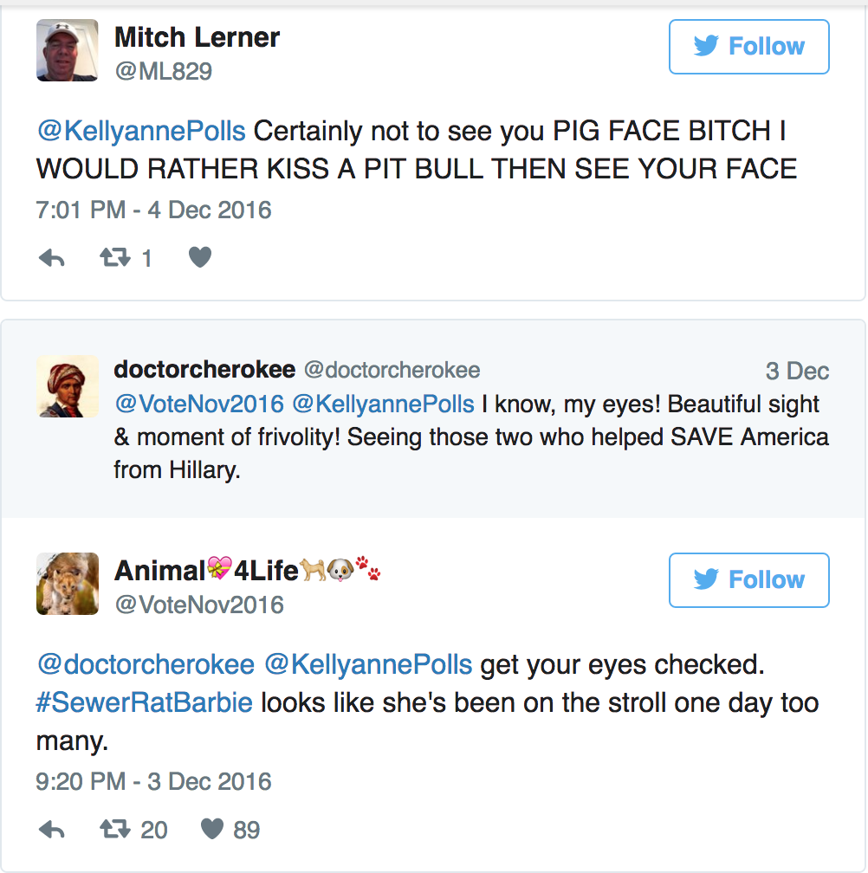Retweet Mitch Lerner's tweet
868x873 pixels.
(115, 258)
